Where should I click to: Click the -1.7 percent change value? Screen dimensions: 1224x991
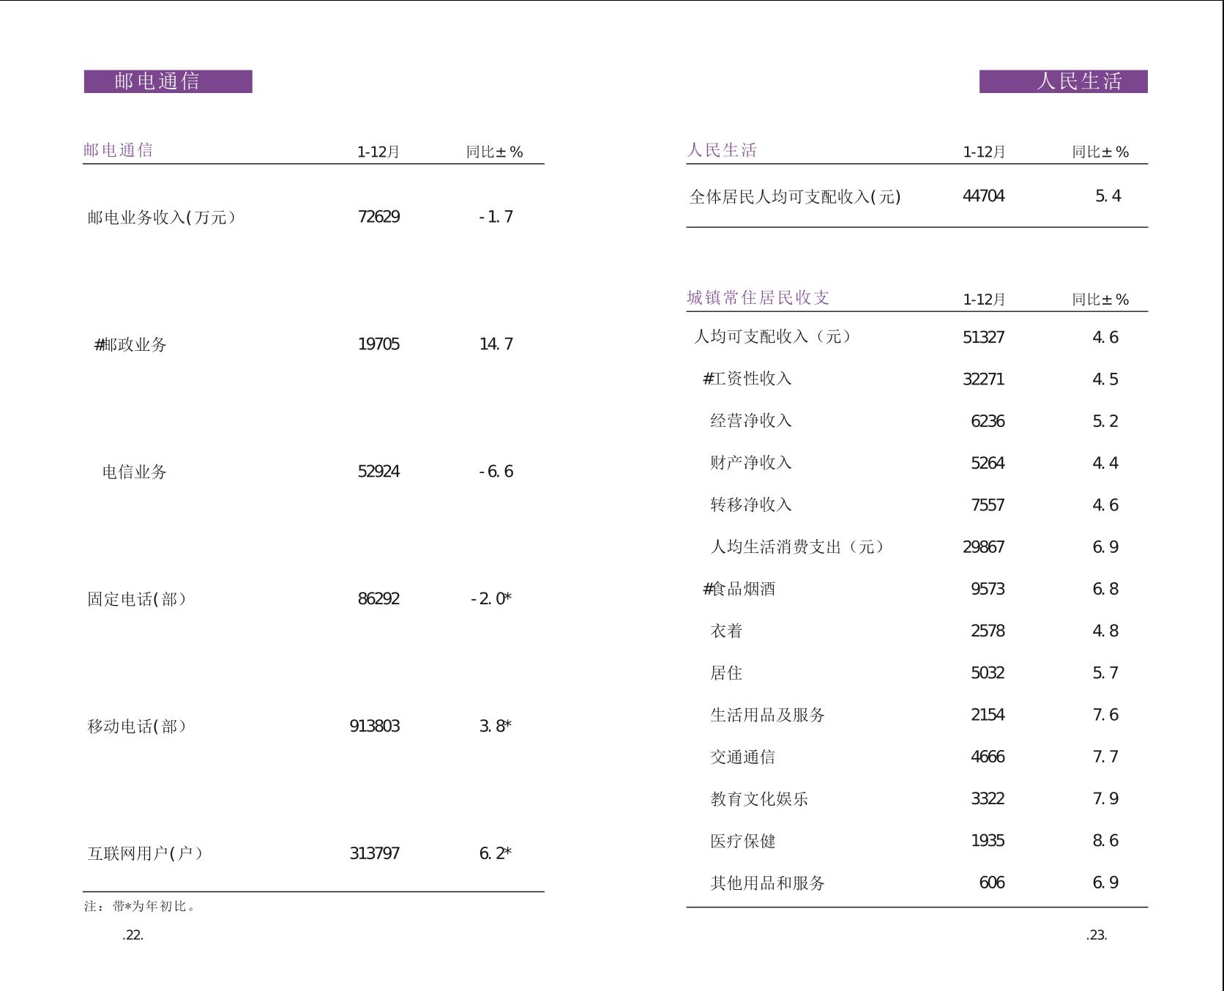496,217
